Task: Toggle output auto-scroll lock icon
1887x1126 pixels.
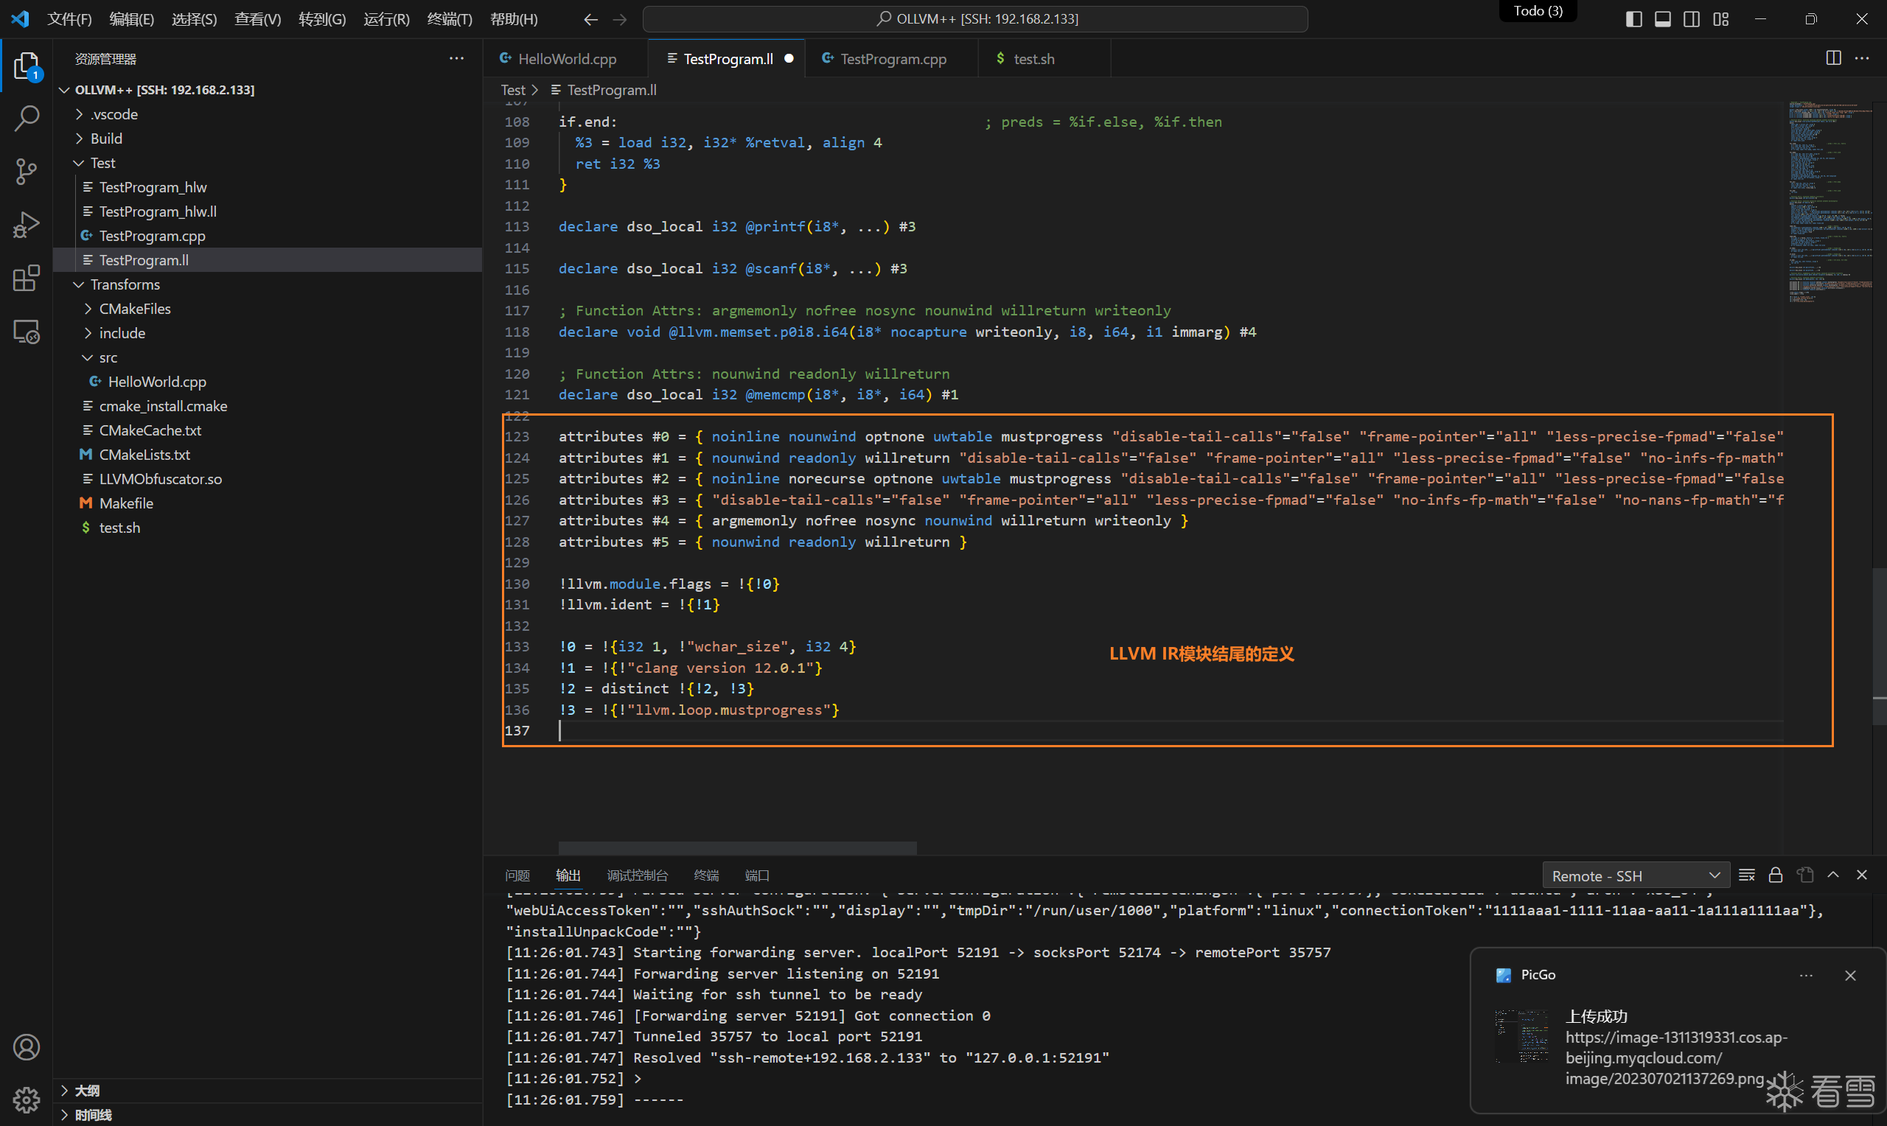Action: pos(1776,875)
